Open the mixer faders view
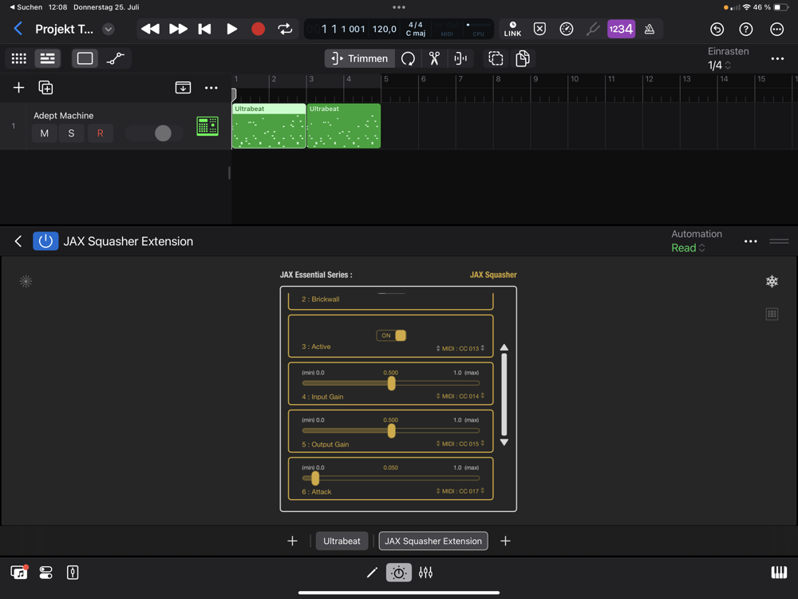 (x=425, y=573)
